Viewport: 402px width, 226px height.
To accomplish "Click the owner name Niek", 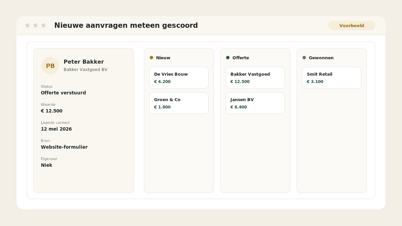I will (47, 165).
